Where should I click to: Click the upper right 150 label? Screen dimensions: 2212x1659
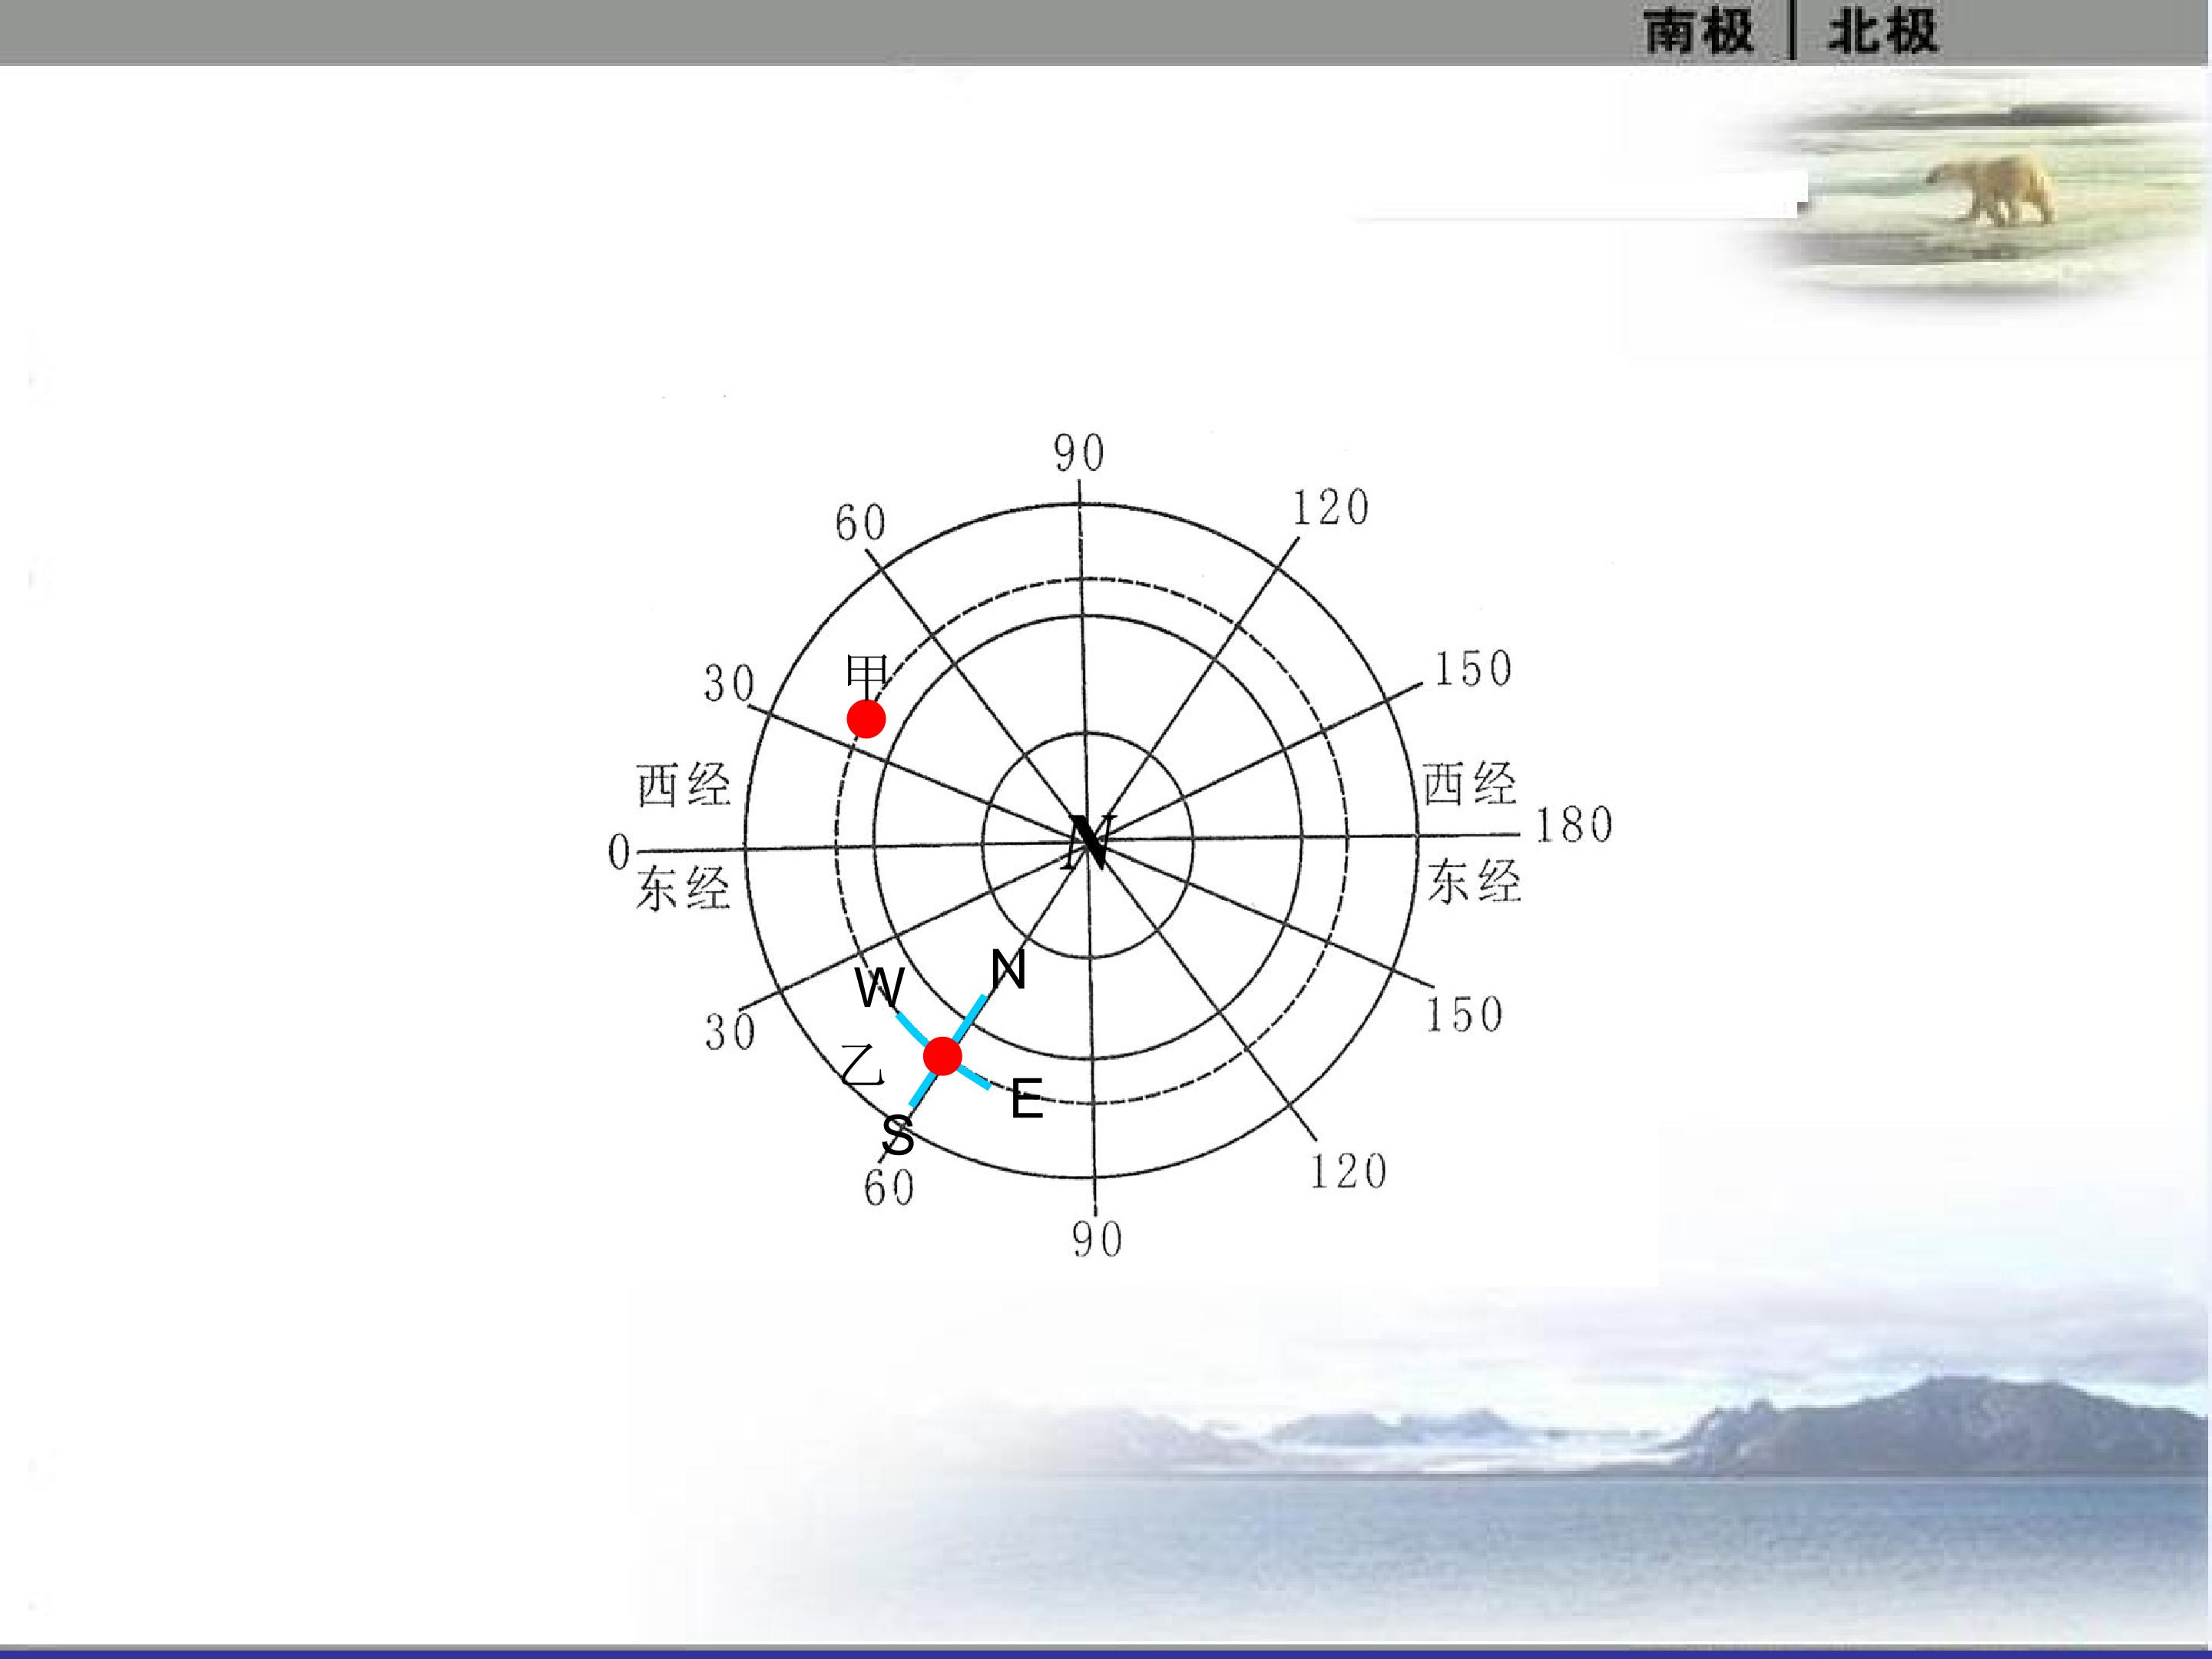[x=1473, y=669]
